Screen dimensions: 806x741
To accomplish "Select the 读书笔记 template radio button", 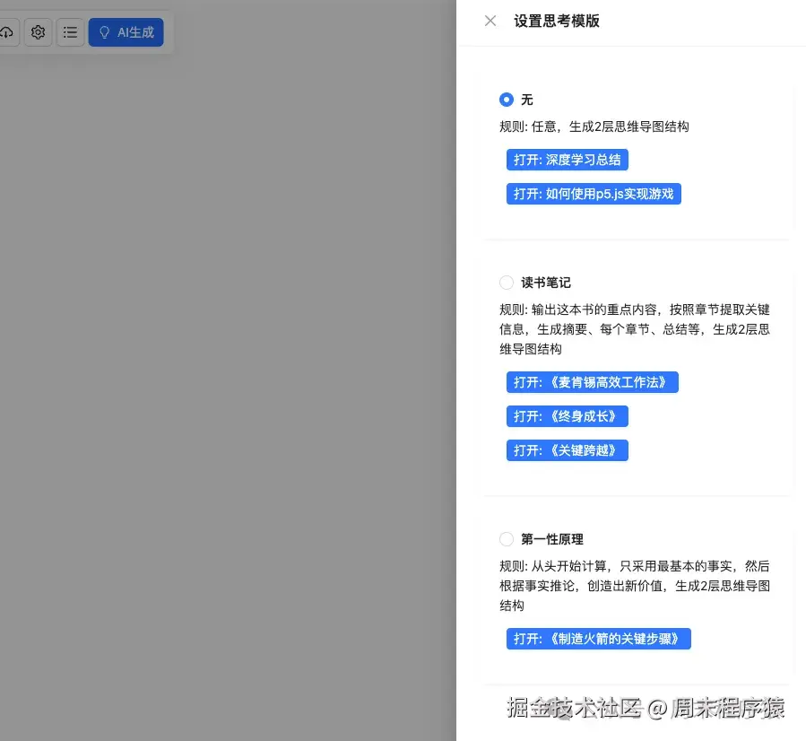I will pyautogui.click(x=506, y=283).
